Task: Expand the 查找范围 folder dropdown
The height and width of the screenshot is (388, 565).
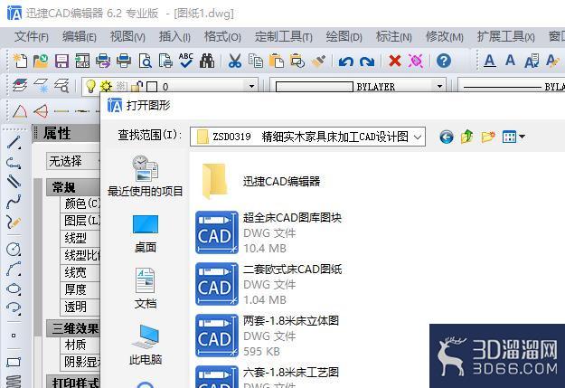Action: pos(418,137)
